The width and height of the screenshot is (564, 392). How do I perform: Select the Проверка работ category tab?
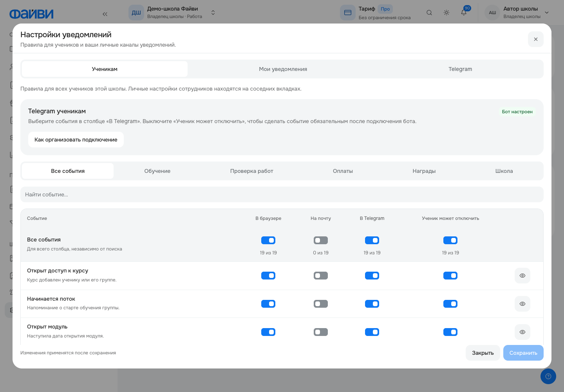tap(251, 171)
